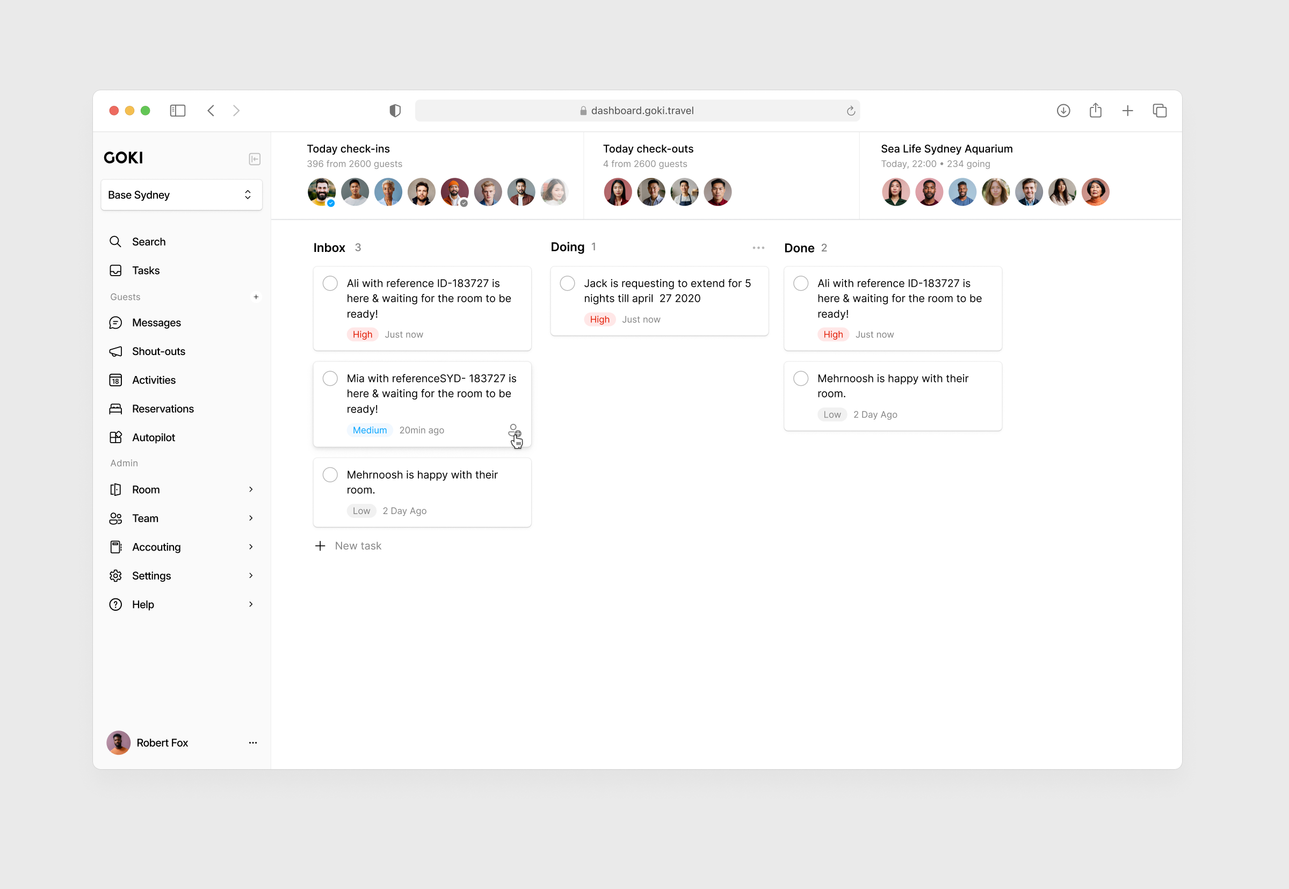1289x889 pixels.
Task: Click the first avatar in Today check-ins
Action: (x=321, y=192)
